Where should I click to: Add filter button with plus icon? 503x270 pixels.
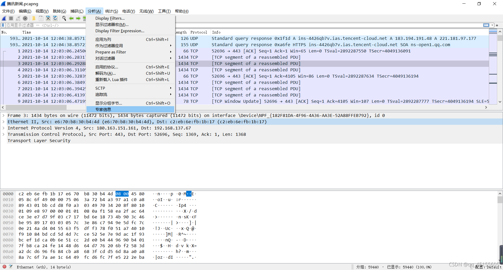497,25
